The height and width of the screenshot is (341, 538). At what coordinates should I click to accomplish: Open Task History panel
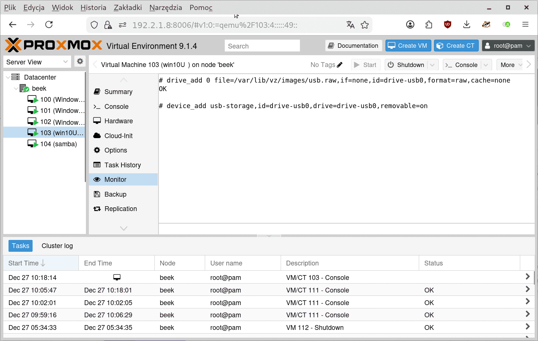pyautogui.click(x=97, y=165)
